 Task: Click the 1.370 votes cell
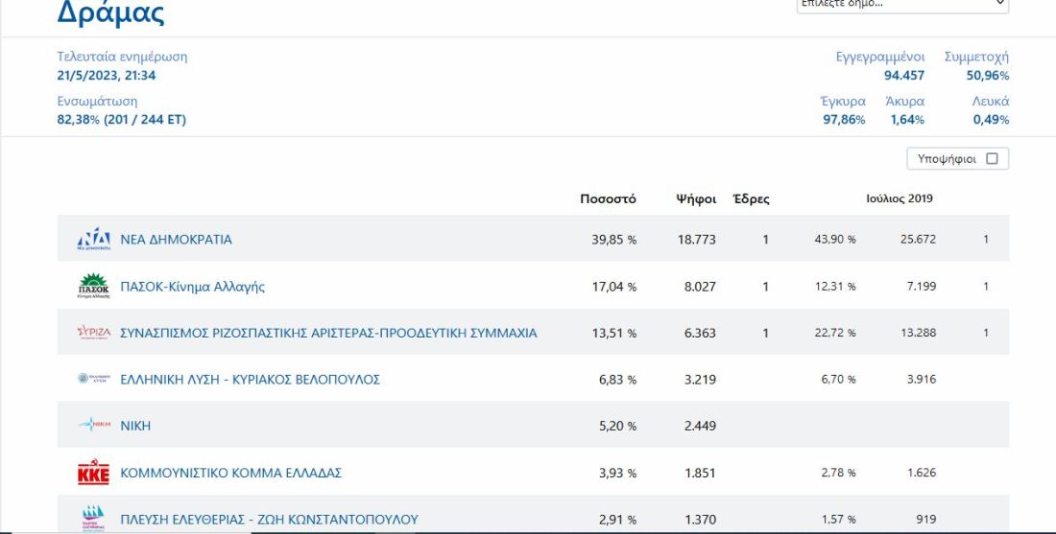coord(700,520)
